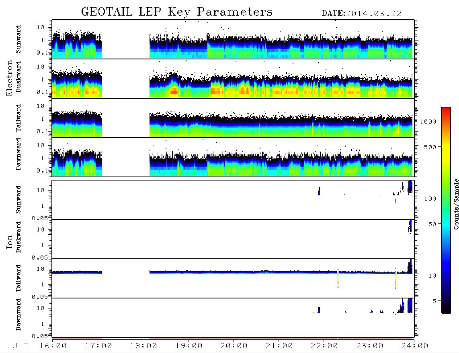The image size is (459, 353).
Task: Click the U T axis label
Action: pos(20,346)
